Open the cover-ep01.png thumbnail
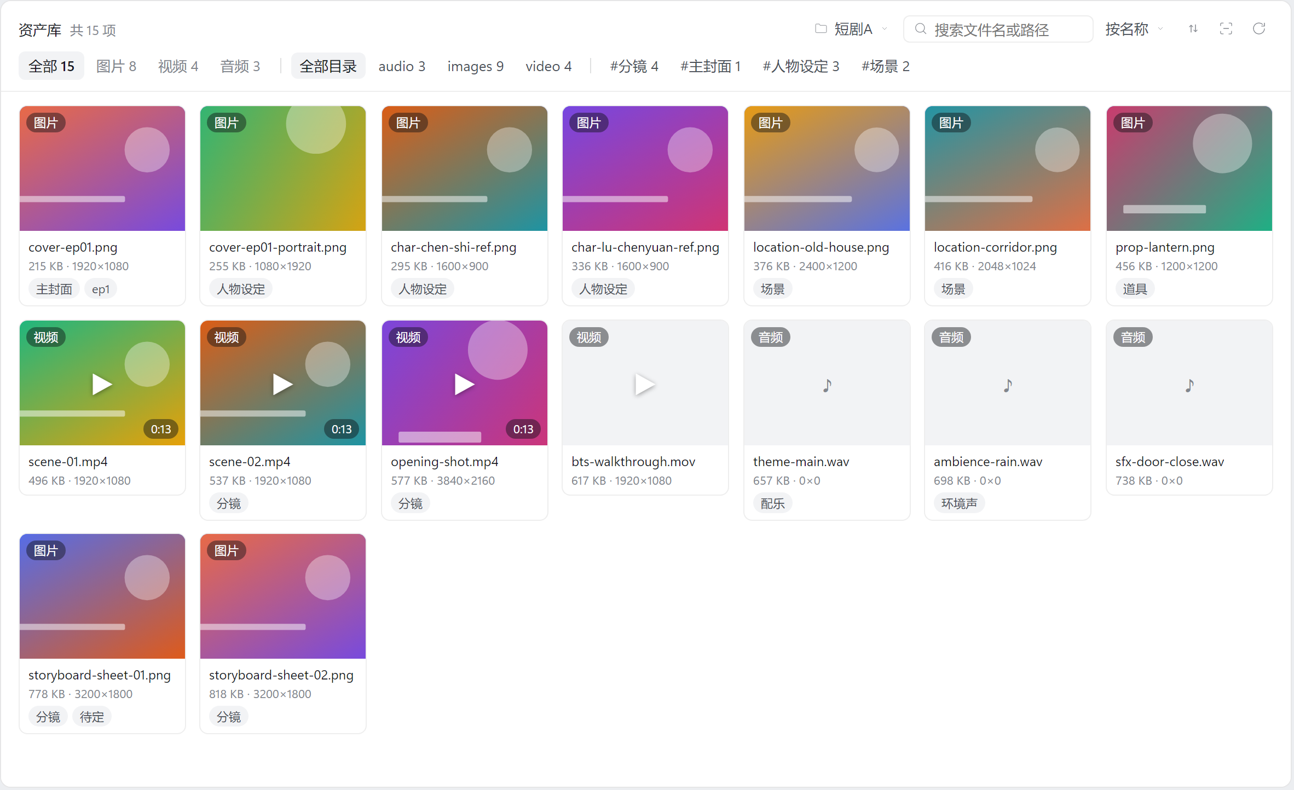This screenshot has width=1294, height=790. (102, 169)
